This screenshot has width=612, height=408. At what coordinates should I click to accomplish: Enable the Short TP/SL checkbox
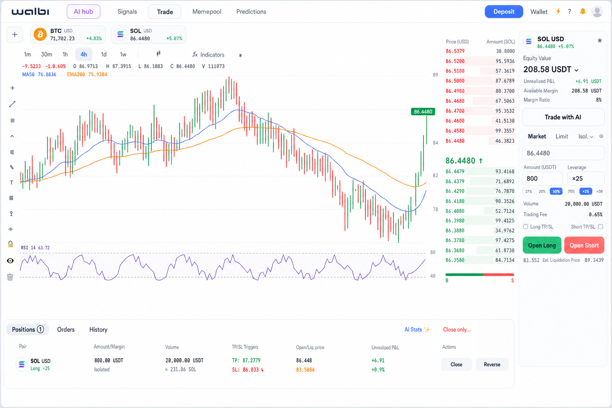click(x=600, y=227)
